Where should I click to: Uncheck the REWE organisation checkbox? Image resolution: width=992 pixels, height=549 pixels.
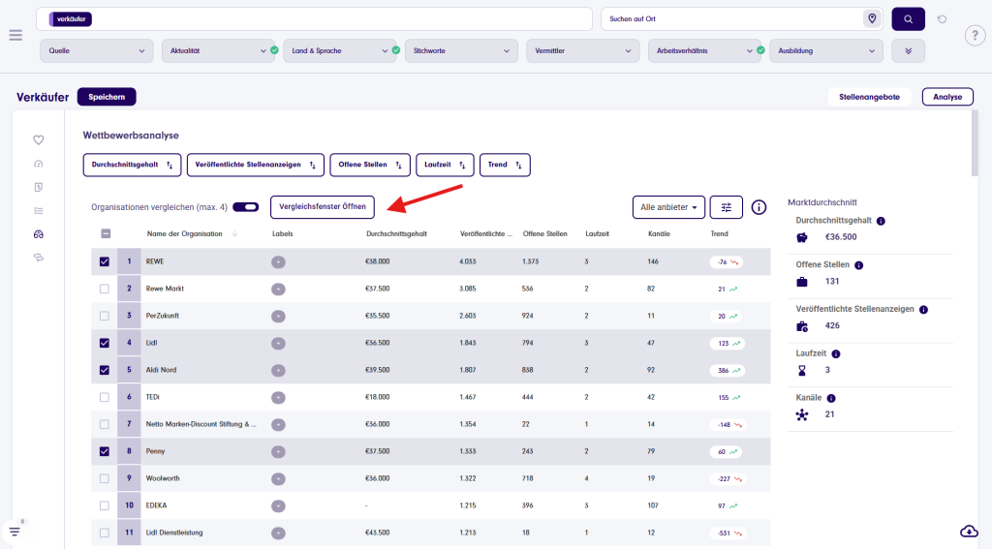(x=105, y=261)
